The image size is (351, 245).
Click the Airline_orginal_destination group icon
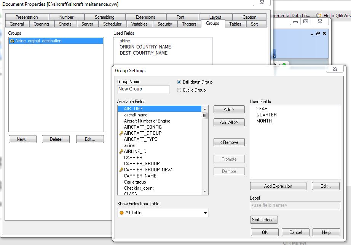point(12,41)
